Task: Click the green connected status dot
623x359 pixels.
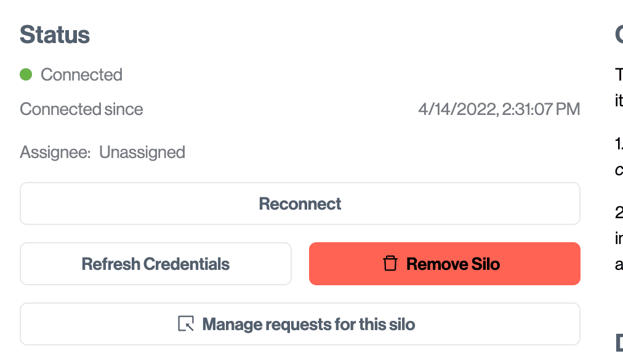Action: [26, 75]
